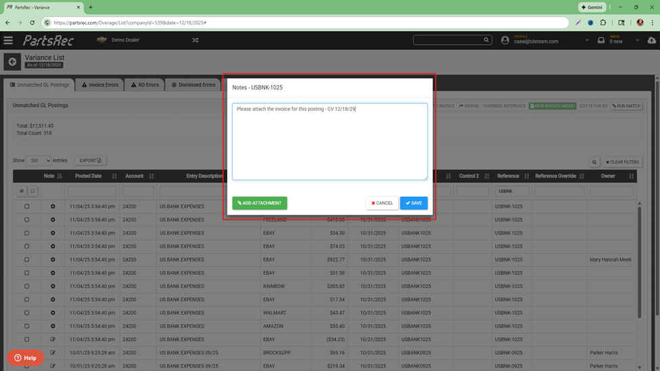This screenshot has height=371, width=660.
Task: Open the Chrome three-dot menu
Action: (x=653, y=23)
